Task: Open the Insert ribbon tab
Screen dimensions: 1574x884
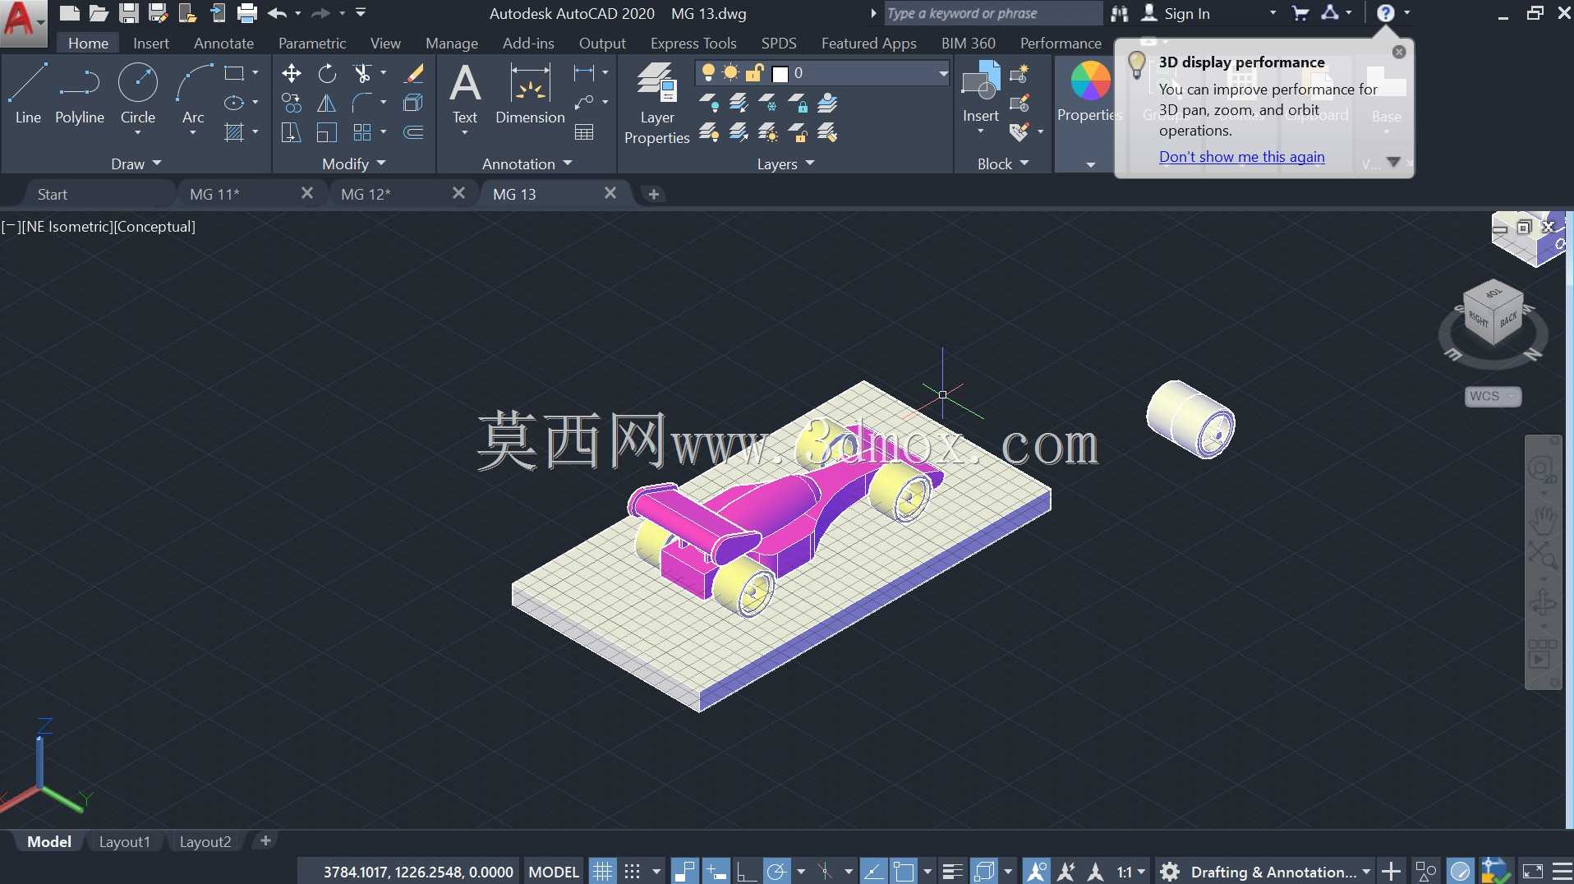Action: (151, 43)
